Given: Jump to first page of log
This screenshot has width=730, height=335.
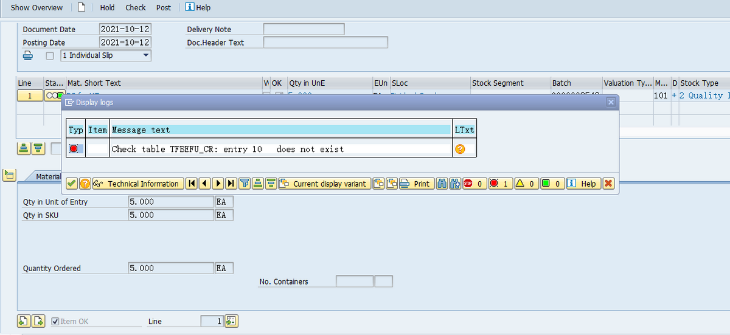Looking at the screenshot, I should 192,184.
